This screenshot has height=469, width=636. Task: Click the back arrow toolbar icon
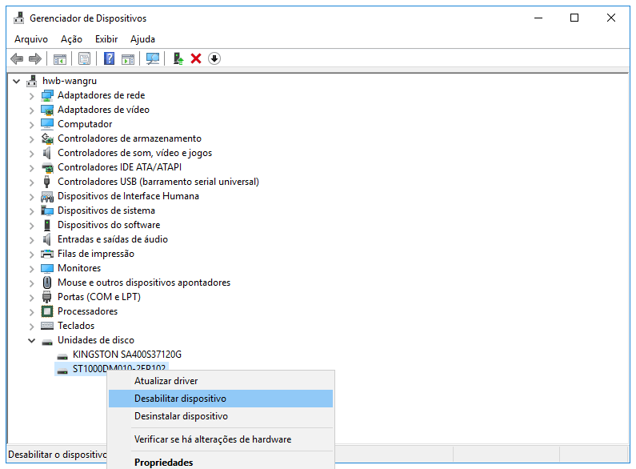[x=16, y=58]
